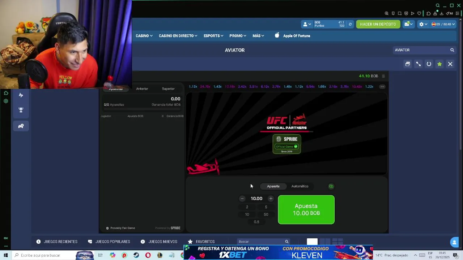The image size is (463, 260).
Task: Expand the CASINO EN DIRECTO menu
Action: tap(178, 36)
